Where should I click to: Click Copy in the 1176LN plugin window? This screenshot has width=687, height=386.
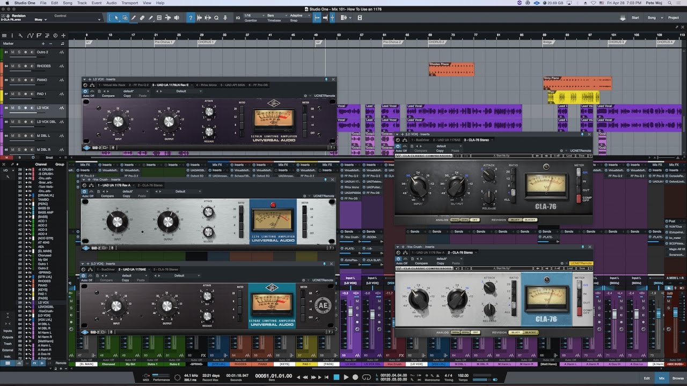[x=127, y=96]
